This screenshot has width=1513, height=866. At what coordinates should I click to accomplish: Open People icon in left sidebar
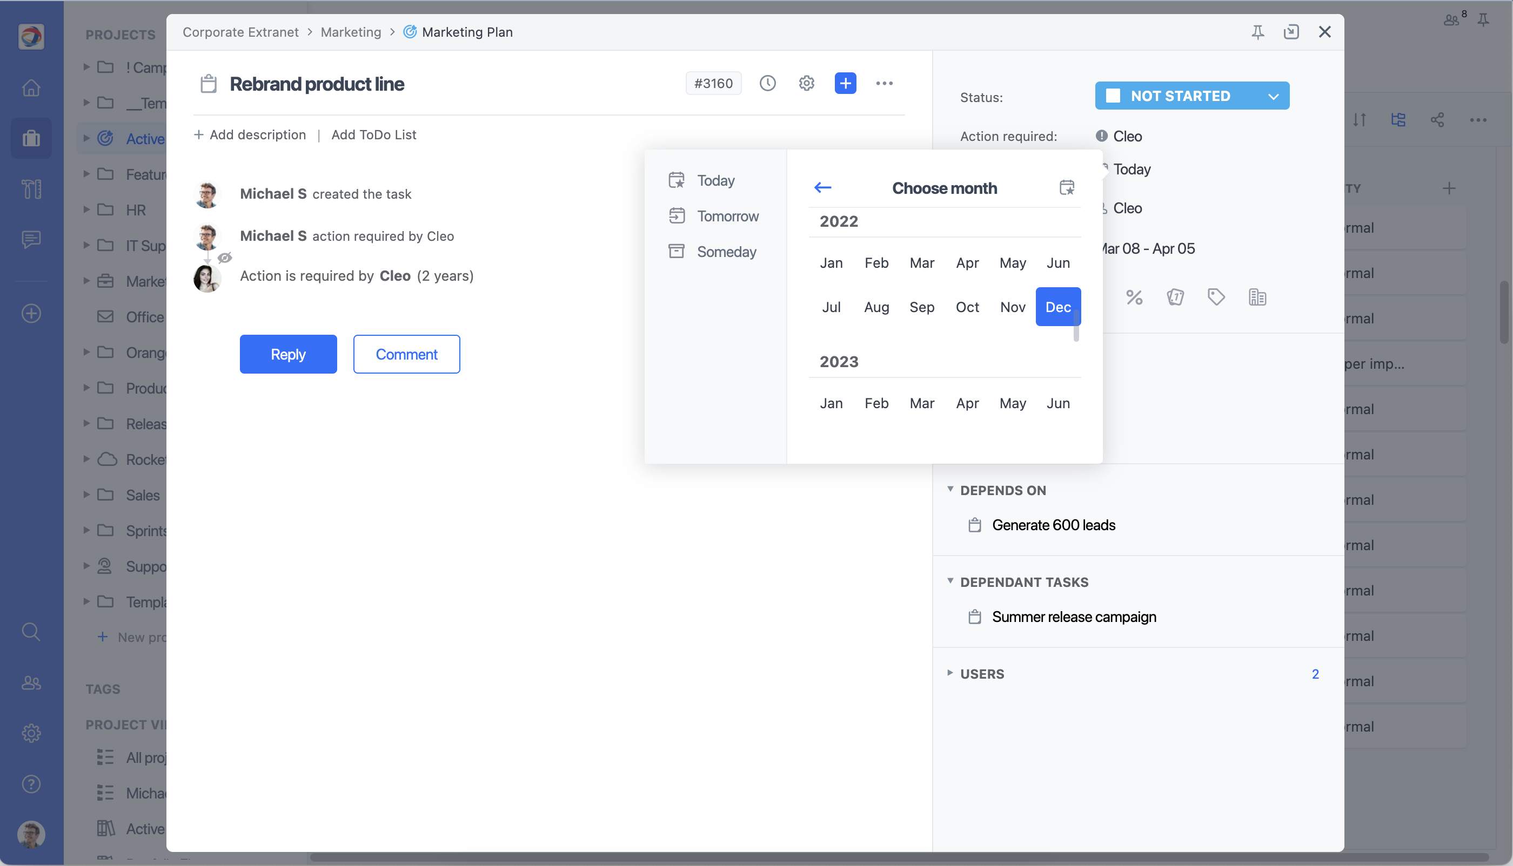coord(31,683)
